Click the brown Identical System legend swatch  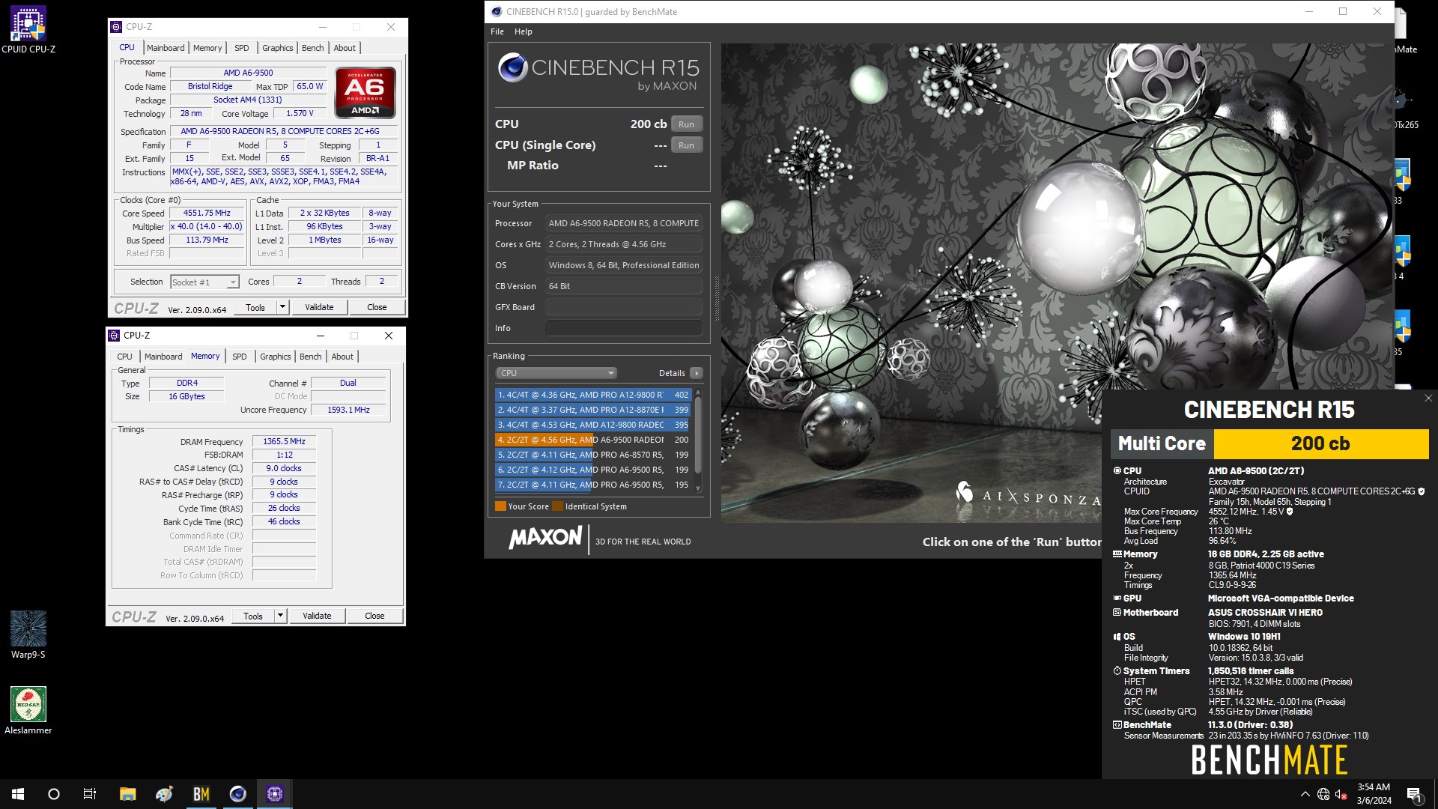tap(557, 506)
